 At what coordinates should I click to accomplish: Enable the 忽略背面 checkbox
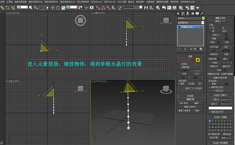180,67
